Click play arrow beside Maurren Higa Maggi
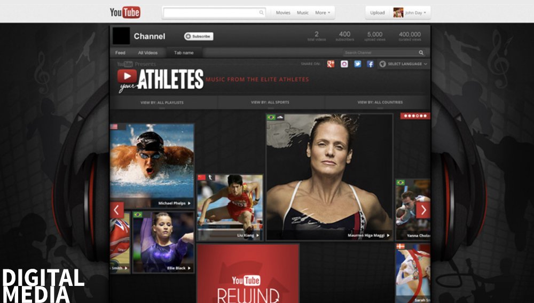 388,235
